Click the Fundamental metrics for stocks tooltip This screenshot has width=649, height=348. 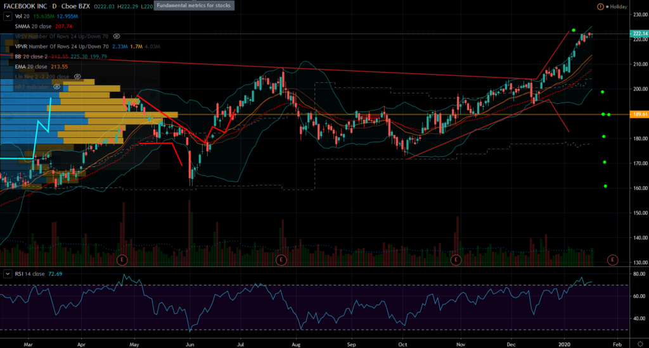point(194,5)
